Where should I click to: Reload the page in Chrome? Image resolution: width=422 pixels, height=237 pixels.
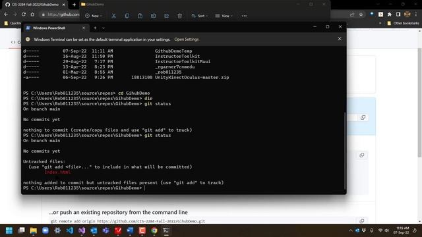click(x=24, y=14)
